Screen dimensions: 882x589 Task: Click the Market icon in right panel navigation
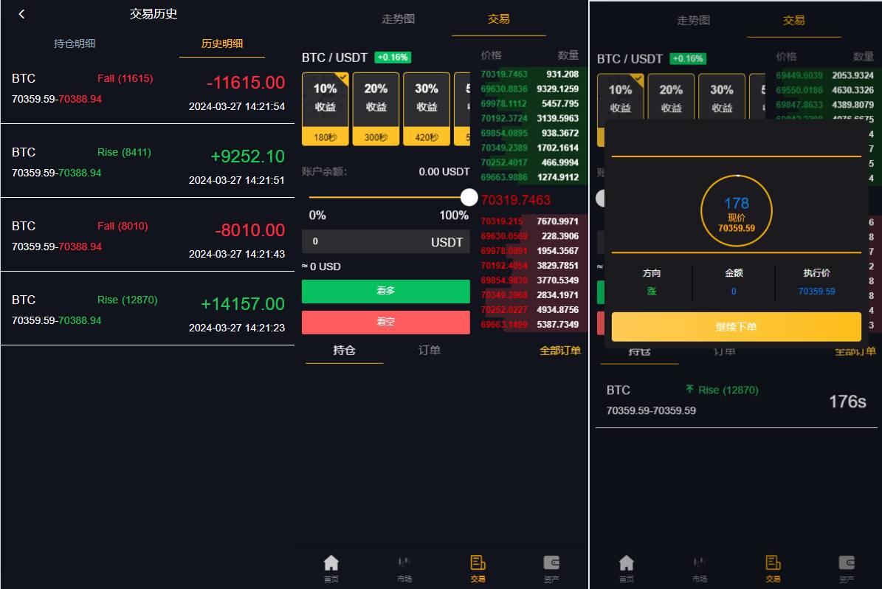(x=699, y=568)
